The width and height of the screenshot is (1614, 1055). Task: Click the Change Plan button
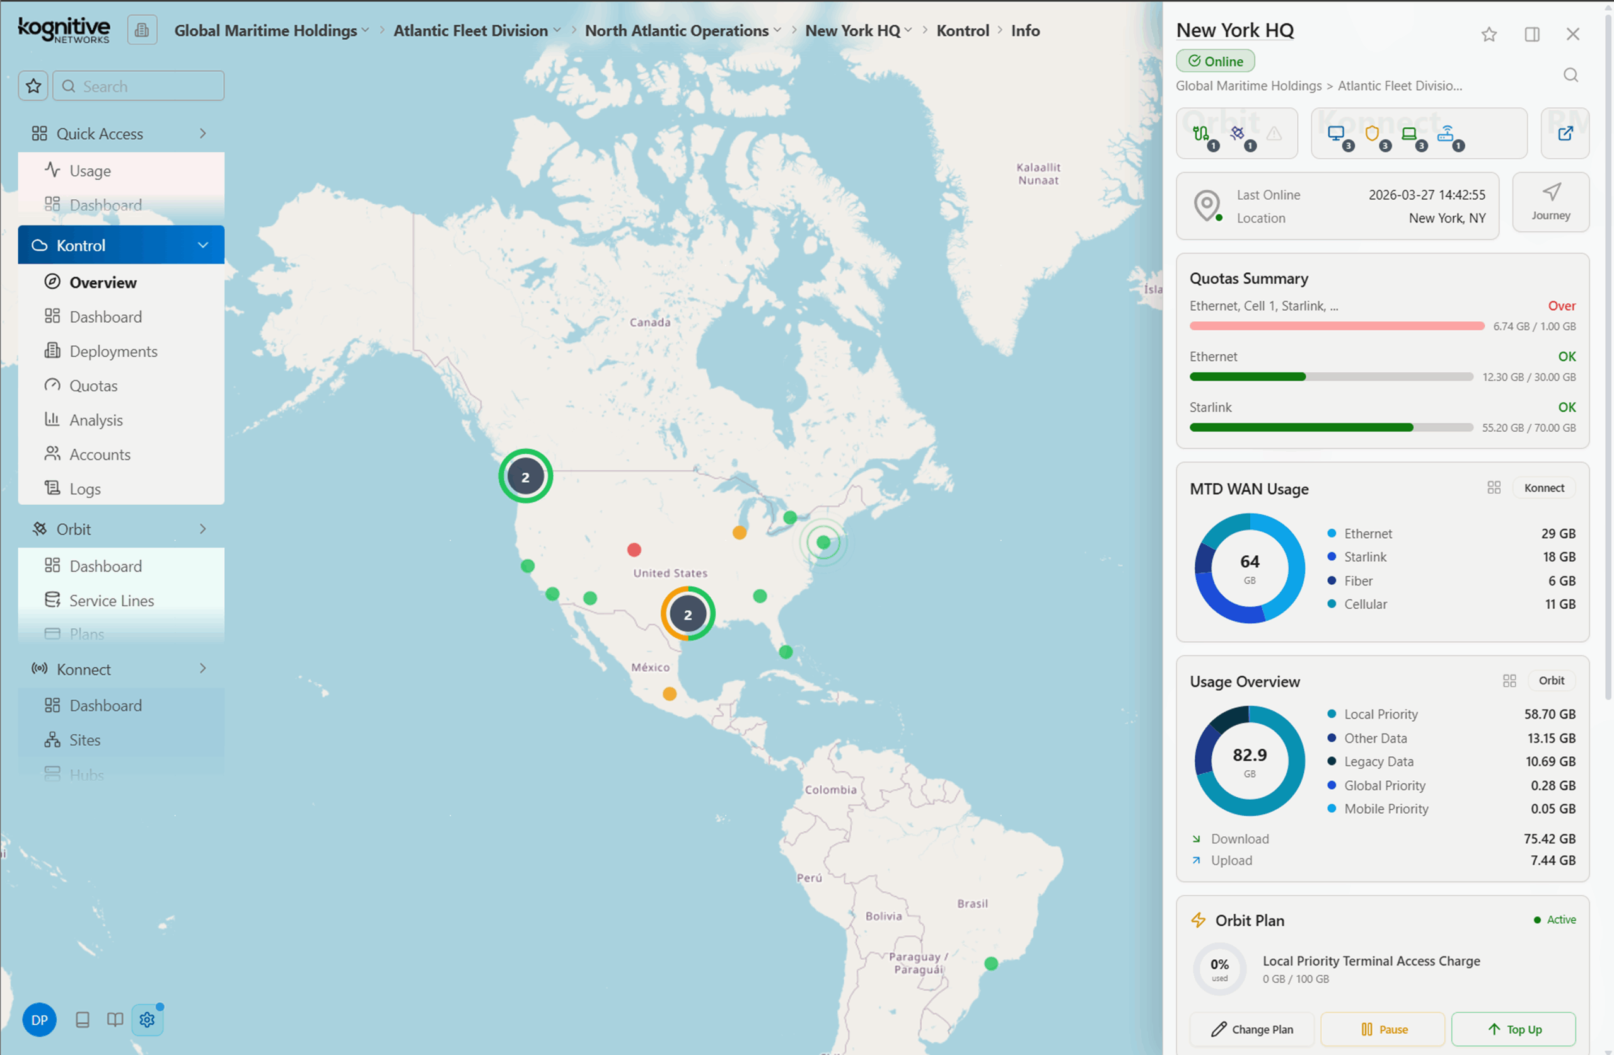(1252, 1029)
